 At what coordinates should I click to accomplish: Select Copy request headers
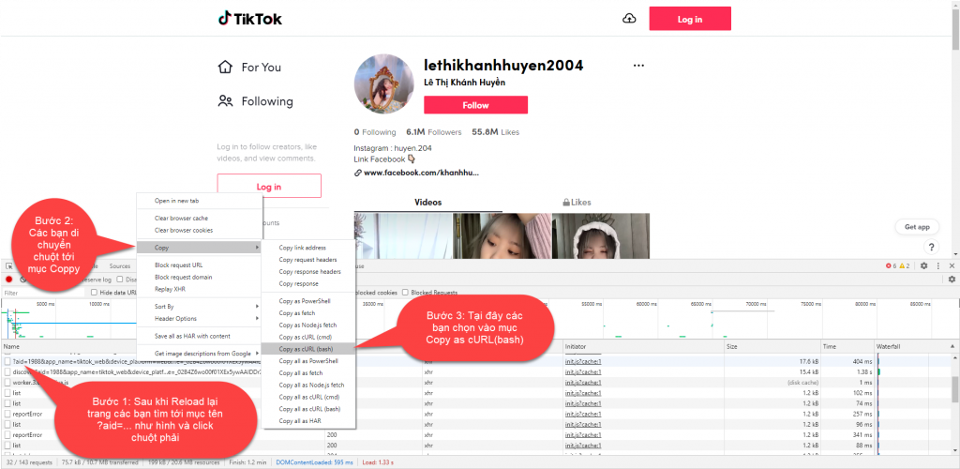tap(307, 260)
